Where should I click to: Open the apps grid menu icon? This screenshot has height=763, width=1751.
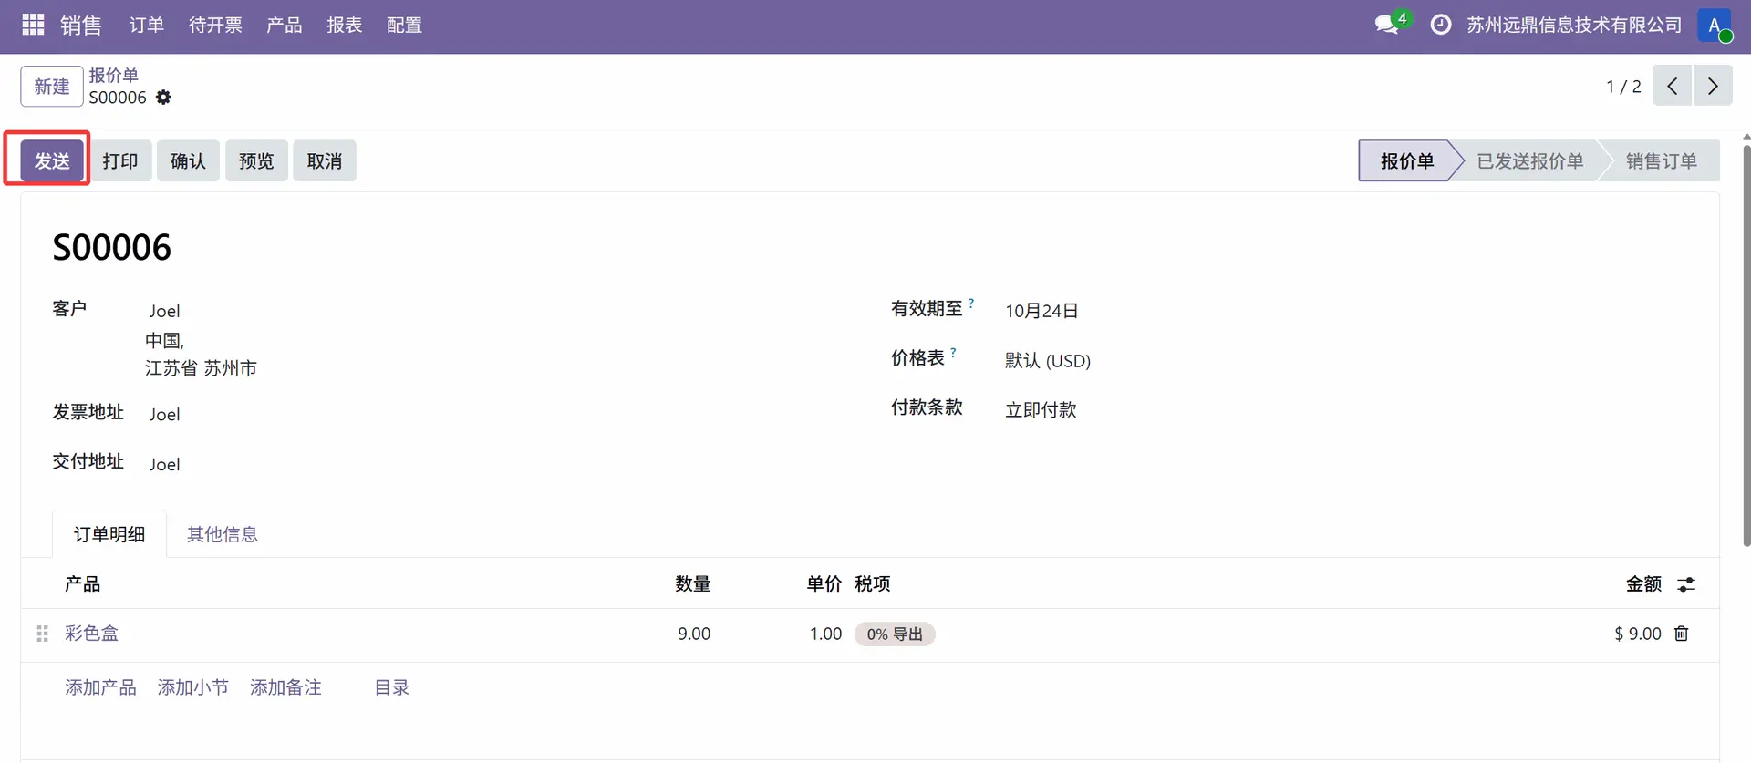(33, 25)
